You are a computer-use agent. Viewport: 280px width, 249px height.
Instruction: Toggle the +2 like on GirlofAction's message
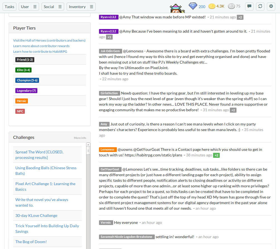coord(233,110)
